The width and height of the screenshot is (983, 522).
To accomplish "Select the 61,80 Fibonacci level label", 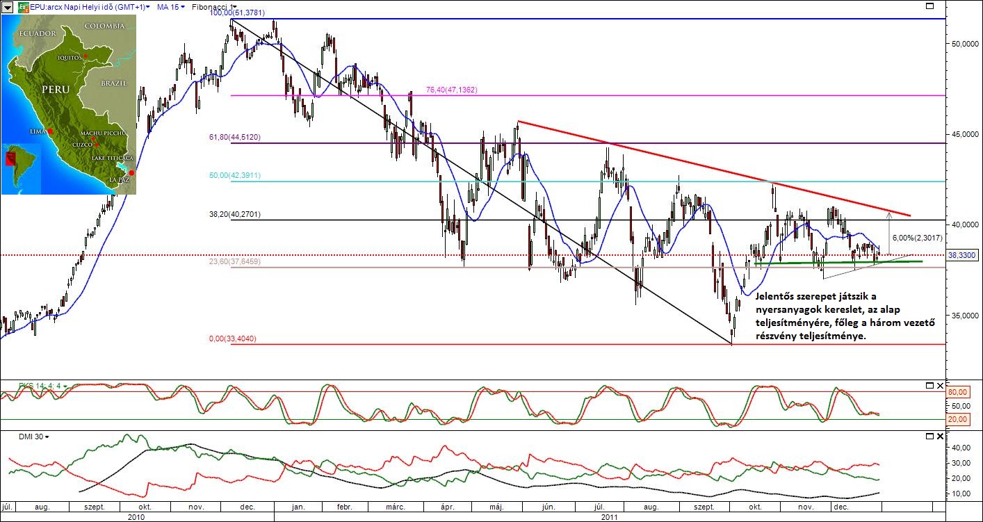I will (234, 138).
